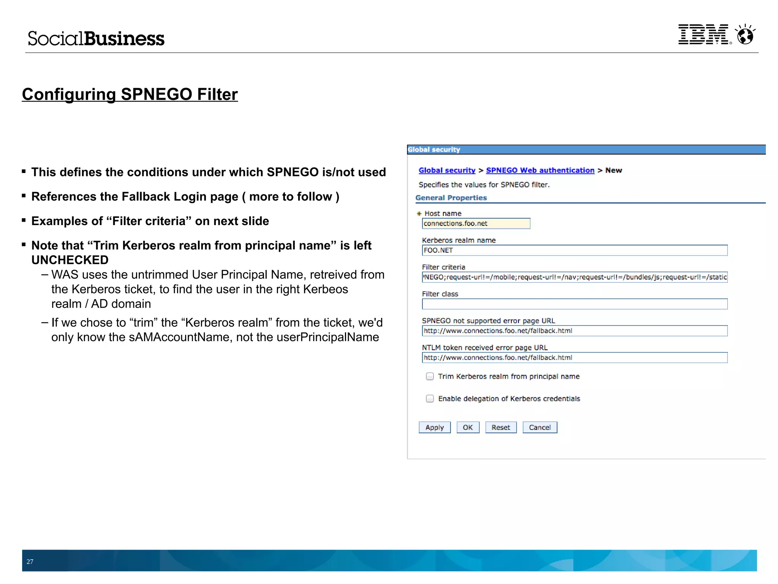
Task: Click the required asterisk next to Host name
Action: pos(419,214)
